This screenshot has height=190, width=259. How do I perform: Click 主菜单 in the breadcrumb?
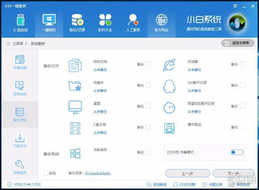18,44
